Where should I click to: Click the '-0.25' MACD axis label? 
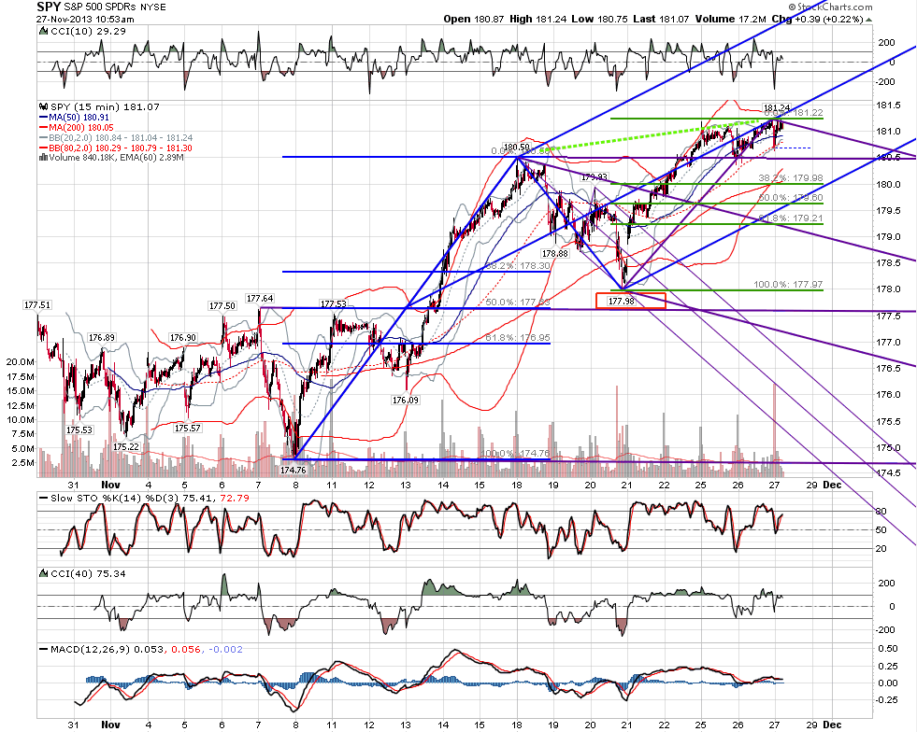(888, 700)
